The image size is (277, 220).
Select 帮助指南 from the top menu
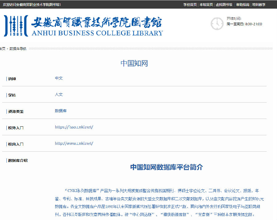click(x=243, y=5)
